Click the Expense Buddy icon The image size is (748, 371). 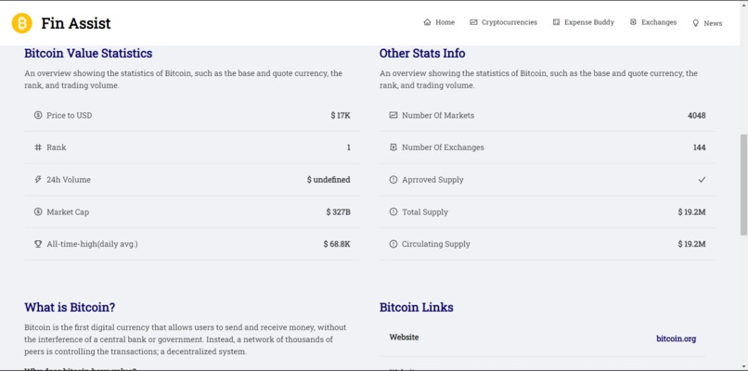point(556,22)
